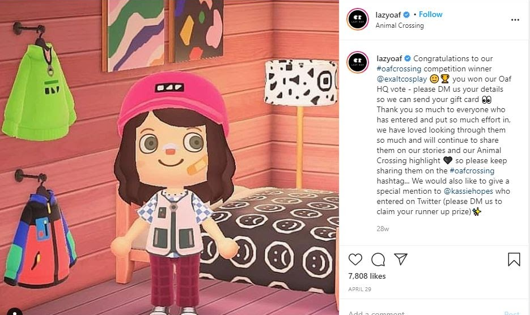Open the first #oafcrossing hashtag link

tap(399, 69)
